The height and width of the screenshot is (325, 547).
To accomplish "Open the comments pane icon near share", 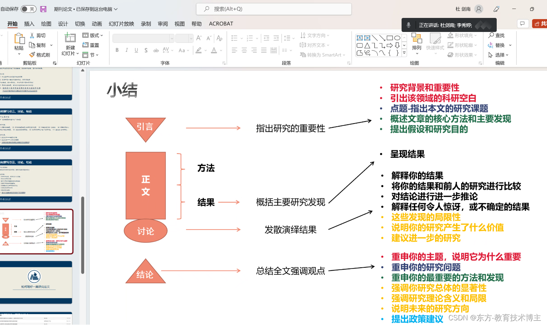I will coord(523,24).
